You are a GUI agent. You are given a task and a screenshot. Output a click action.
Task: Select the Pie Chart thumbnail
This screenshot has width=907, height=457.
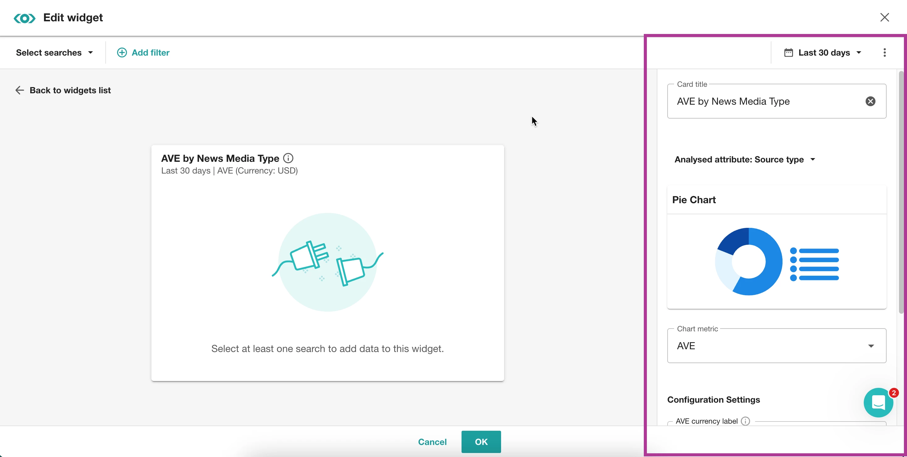(x=776, y=261)
